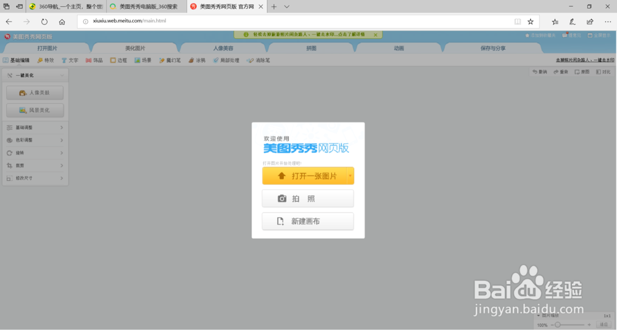Switch to 全屏显示 fullscreen display
Screen dimensions: 617x330
coord(599,35)
